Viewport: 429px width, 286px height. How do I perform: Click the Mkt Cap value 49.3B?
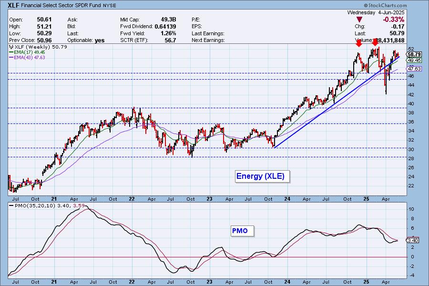point(169,20)
